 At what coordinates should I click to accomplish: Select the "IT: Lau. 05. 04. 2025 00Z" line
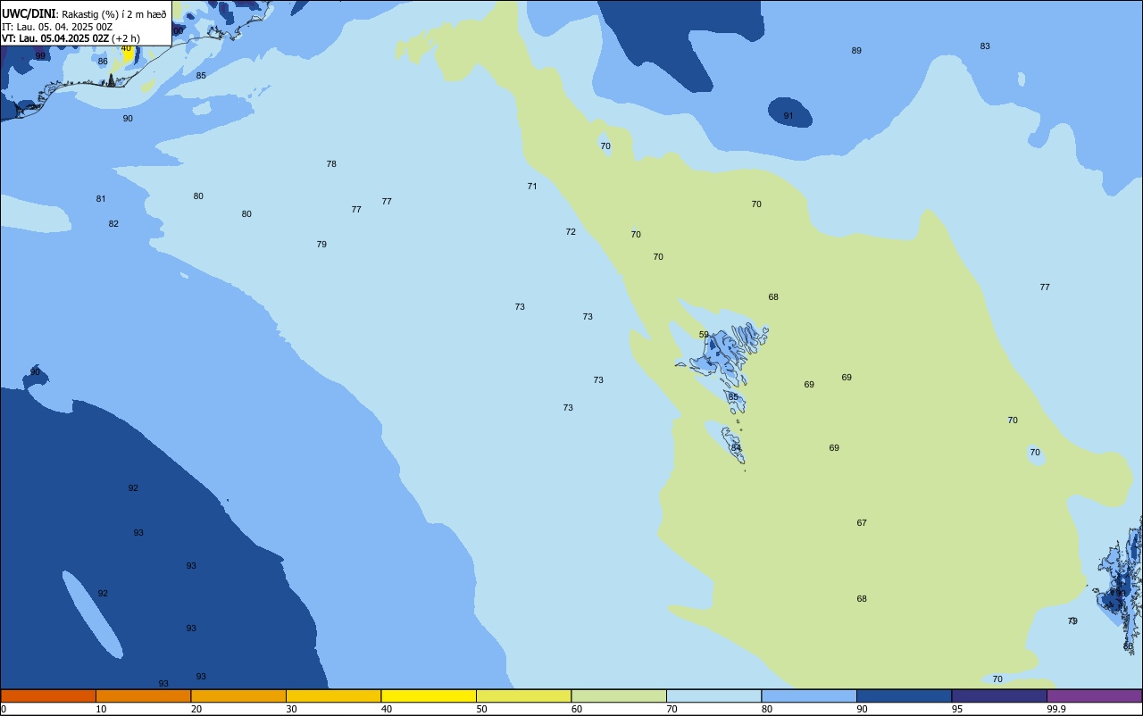57,27
